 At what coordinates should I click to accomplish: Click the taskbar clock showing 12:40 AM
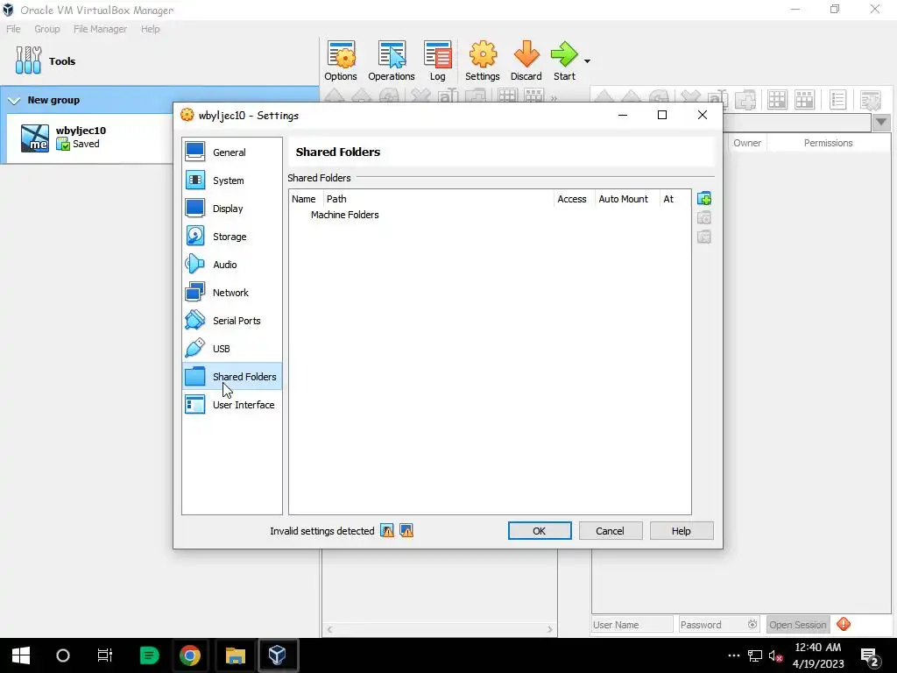point(818,648)
